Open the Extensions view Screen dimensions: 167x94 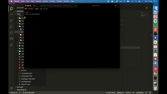[x=11, y=33]
